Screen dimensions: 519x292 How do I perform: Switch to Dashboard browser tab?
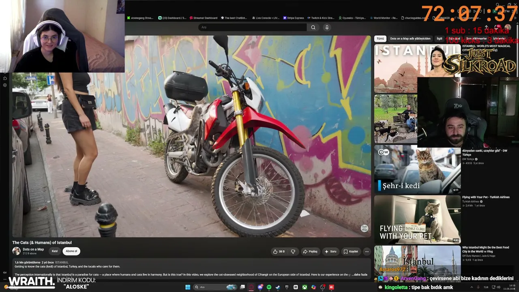(172, 18)
